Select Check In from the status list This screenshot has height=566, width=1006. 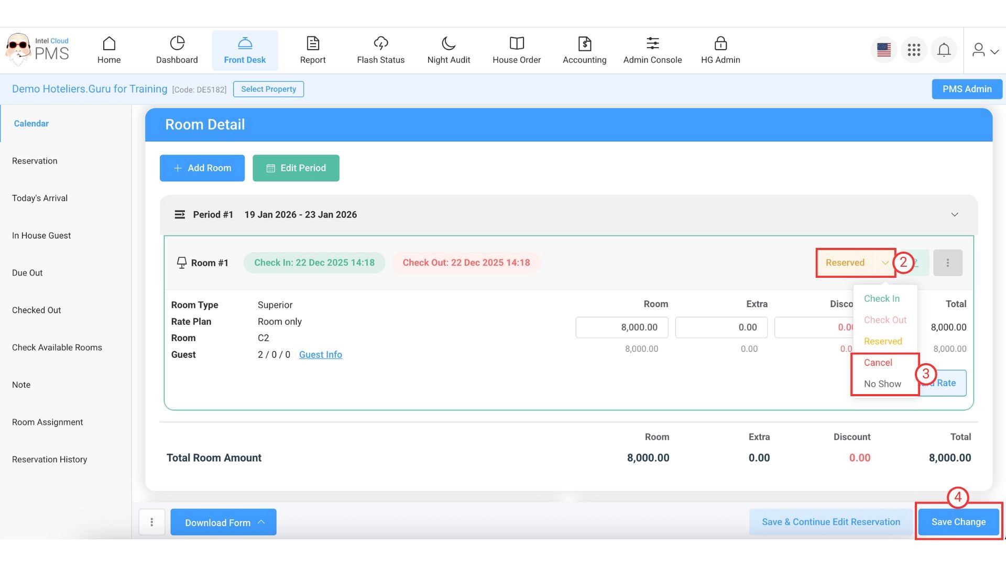pyautogui.click(x=881, y=299)
